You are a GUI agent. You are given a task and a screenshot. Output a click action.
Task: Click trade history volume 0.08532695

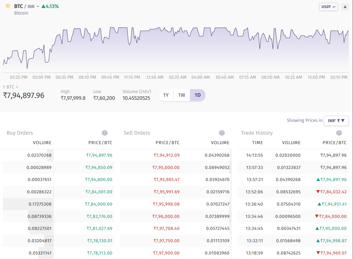pyautogui.click(x=288, y=192)
